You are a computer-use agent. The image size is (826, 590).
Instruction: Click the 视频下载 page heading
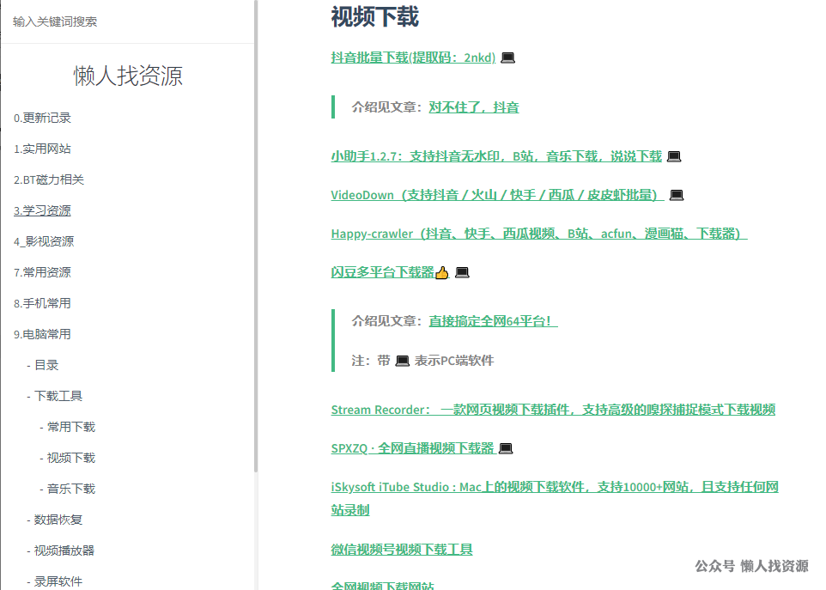(x=375, y=17)
